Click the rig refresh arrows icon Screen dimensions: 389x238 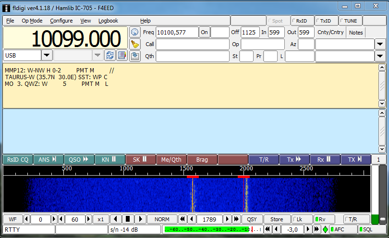[110, 55]
